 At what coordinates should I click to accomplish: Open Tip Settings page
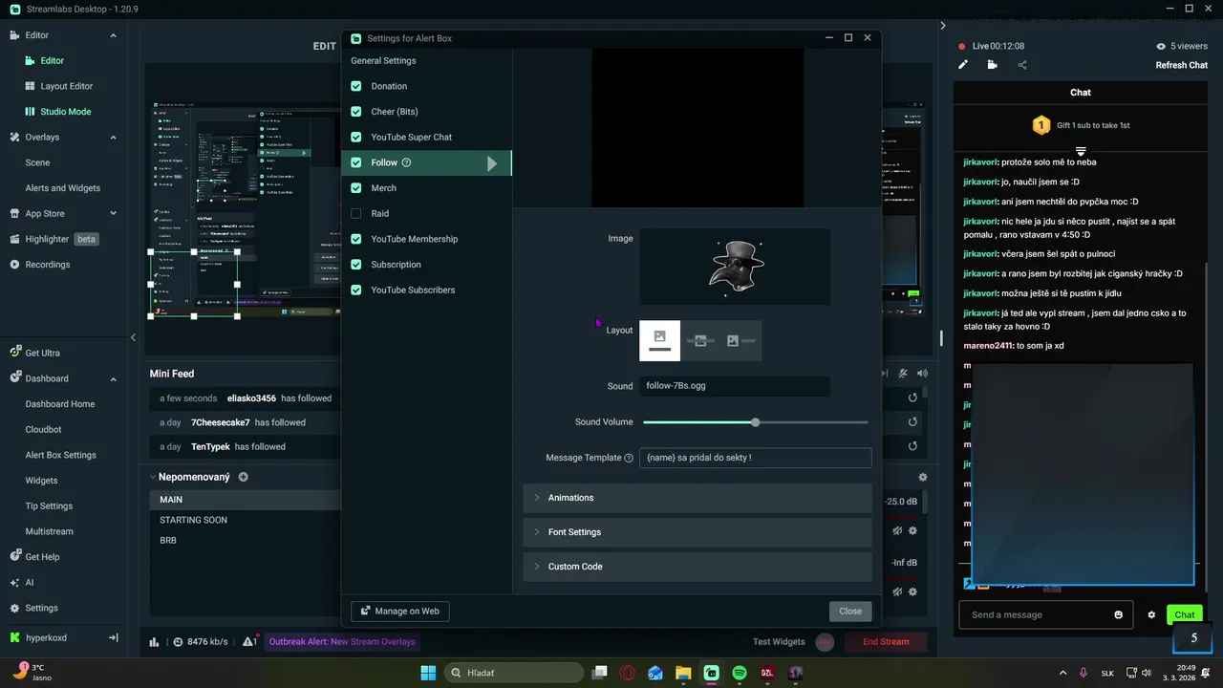pyautogui.click(x=50, y=506)
